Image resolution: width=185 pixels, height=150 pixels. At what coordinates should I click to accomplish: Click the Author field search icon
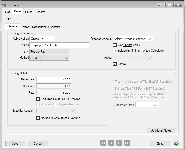pyautogui.click(x=151, y=58)
